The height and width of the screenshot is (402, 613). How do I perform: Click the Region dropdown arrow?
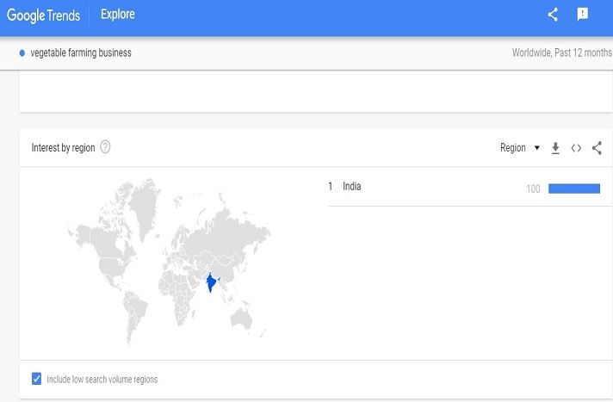coord(537,148)
